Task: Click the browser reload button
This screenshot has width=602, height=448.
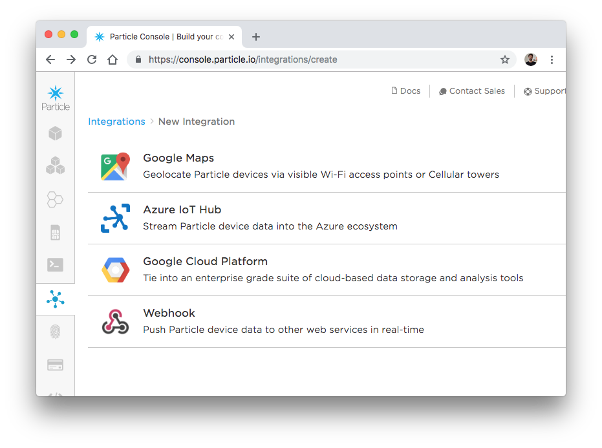Action: coord(92,59)
